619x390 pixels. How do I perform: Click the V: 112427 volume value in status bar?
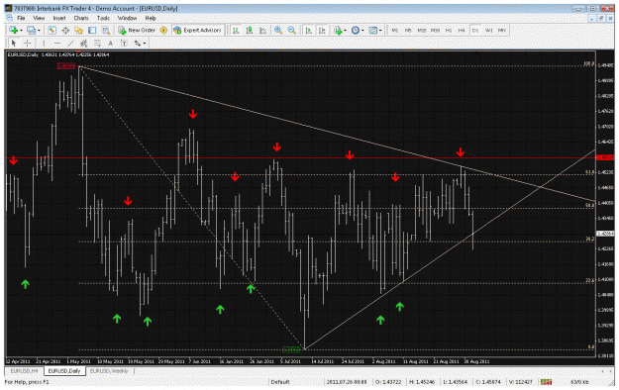point(520,382)
